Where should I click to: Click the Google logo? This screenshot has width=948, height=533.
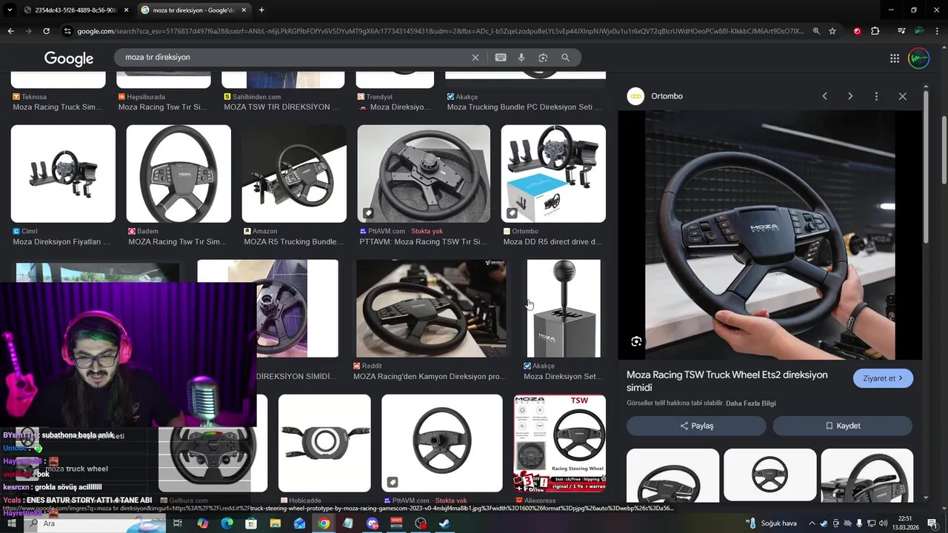click(x=69, y=58)
